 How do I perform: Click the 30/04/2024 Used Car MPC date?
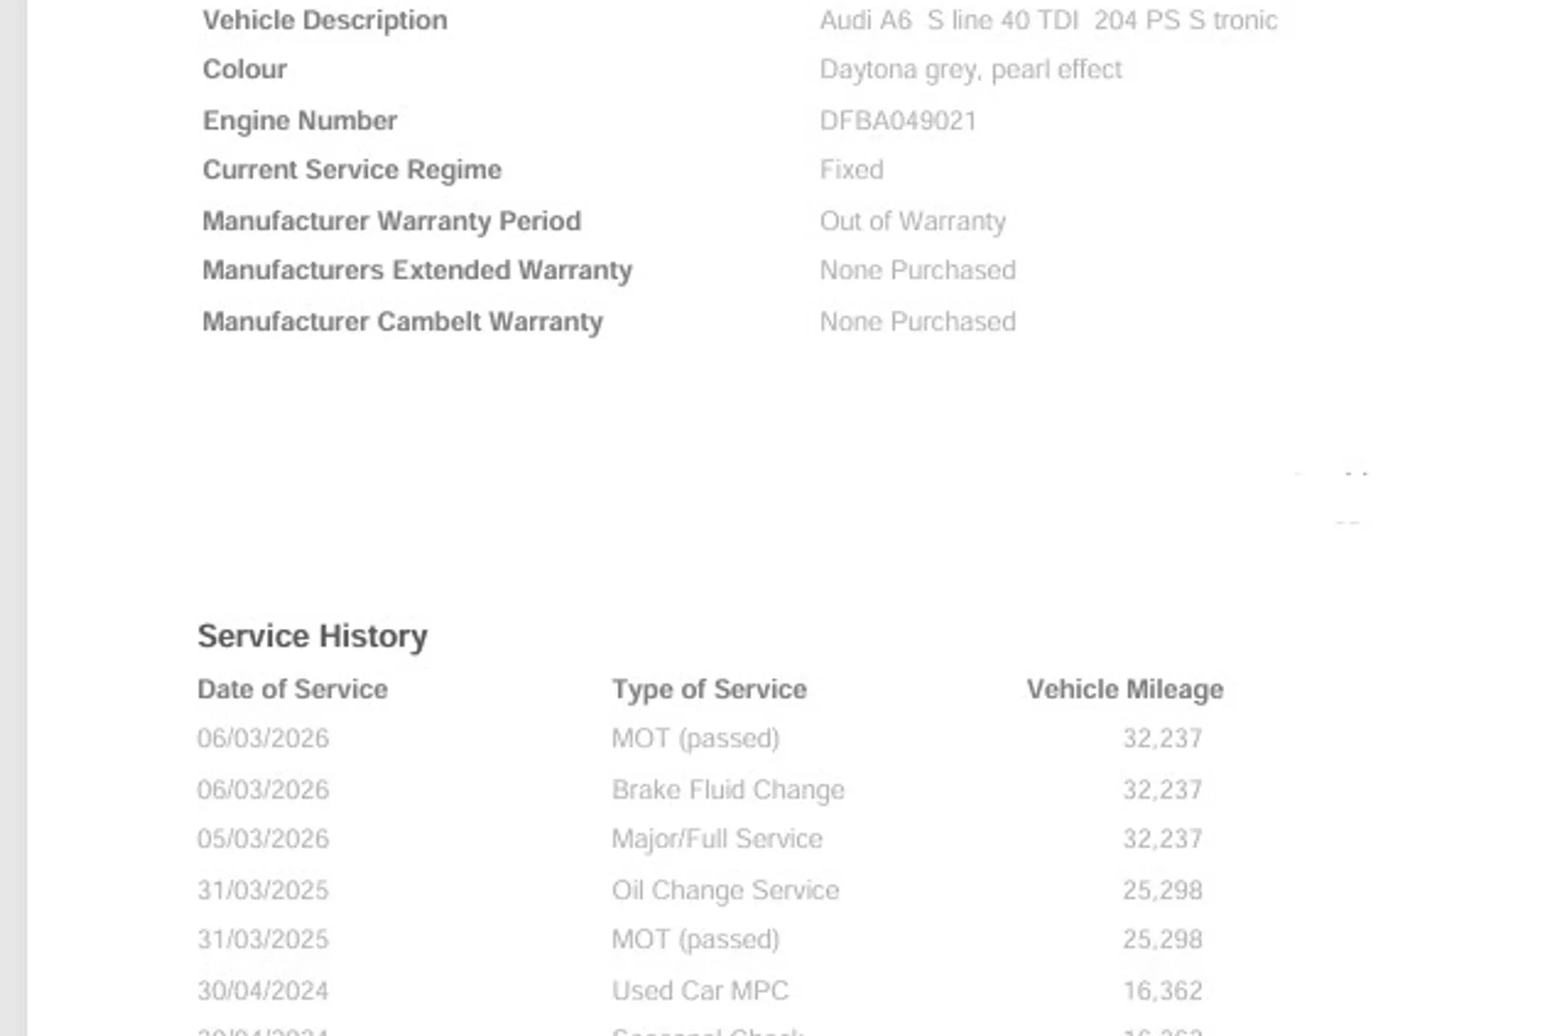pos(263,990)
